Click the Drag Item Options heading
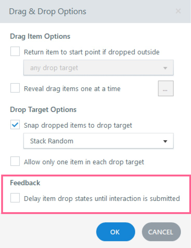 tap(40, 36)
